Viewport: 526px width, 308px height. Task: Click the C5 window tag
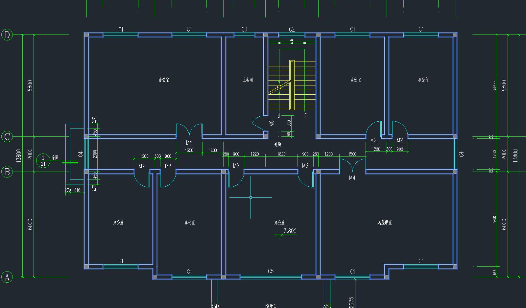(271, 271)
